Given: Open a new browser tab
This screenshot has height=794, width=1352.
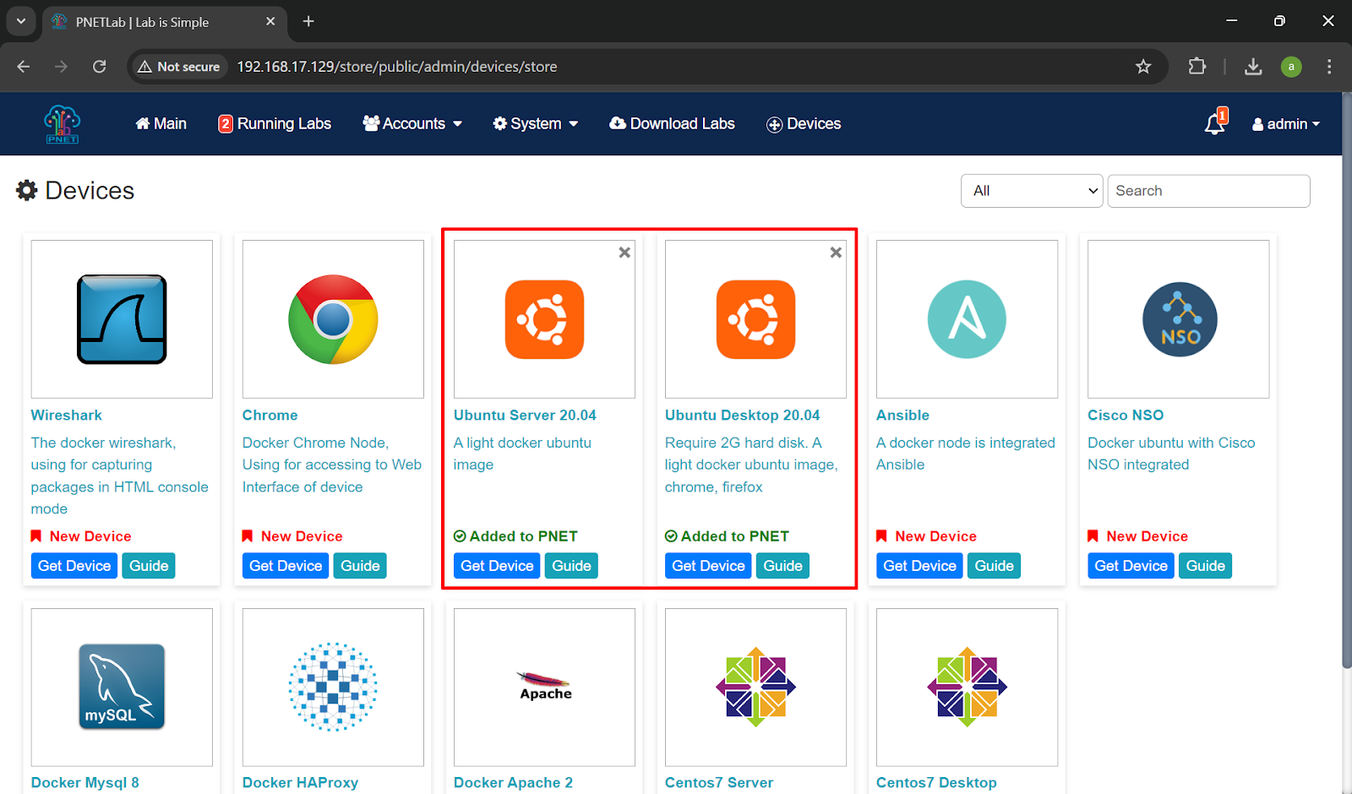Looking at the screenshot, I should (x=308, y=21).
